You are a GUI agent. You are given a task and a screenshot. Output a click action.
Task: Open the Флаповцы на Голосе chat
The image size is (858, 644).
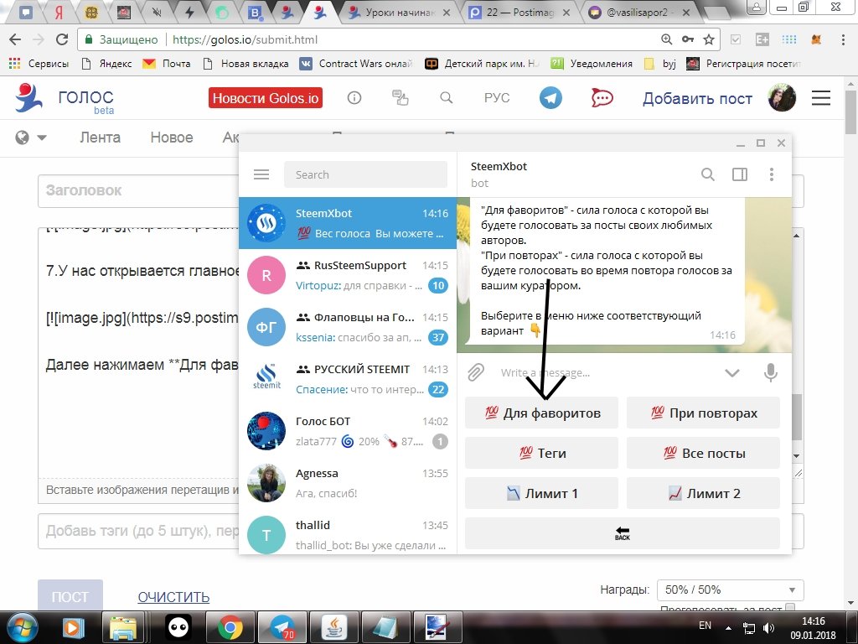click(x=348, y=327)
